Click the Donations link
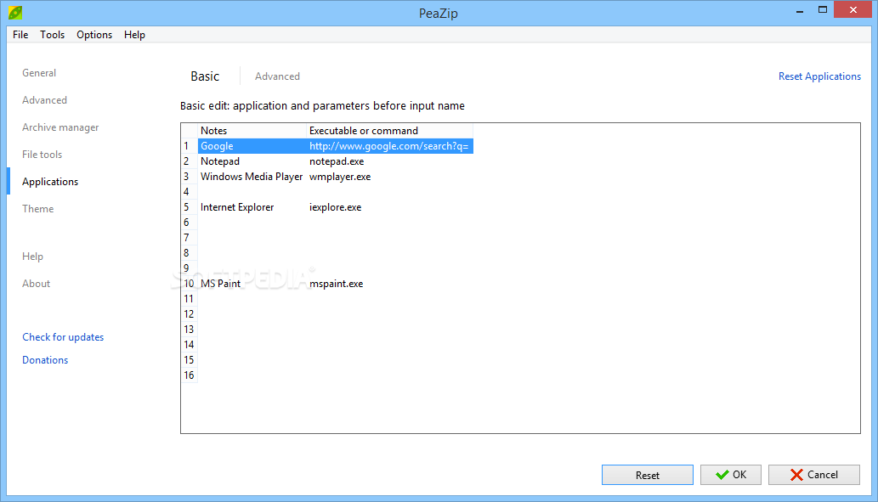878x502 pixels. (x=45, y=360)
